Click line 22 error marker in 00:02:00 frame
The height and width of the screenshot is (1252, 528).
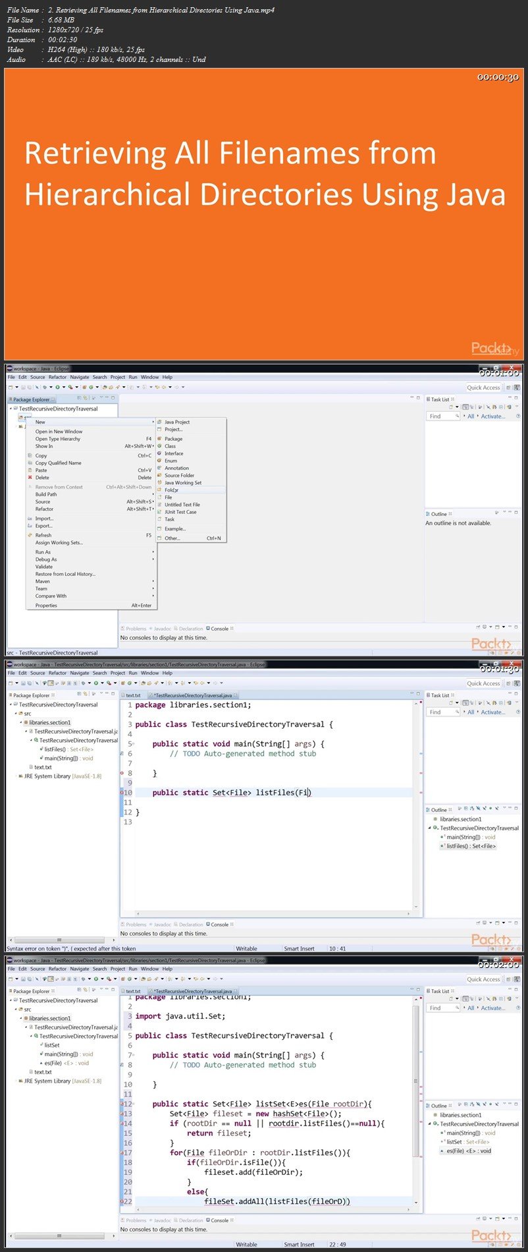tap(122, 1201)
